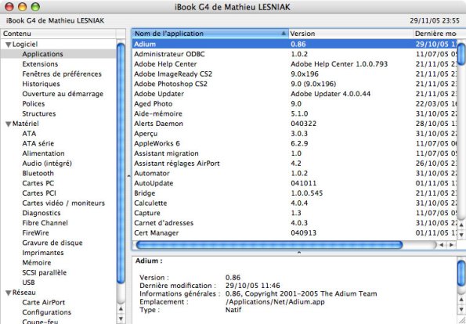Select Fibre Channel in the sidebar

point(45,223)
